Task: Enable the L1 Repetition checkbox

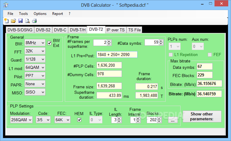Action: (170, 55)
